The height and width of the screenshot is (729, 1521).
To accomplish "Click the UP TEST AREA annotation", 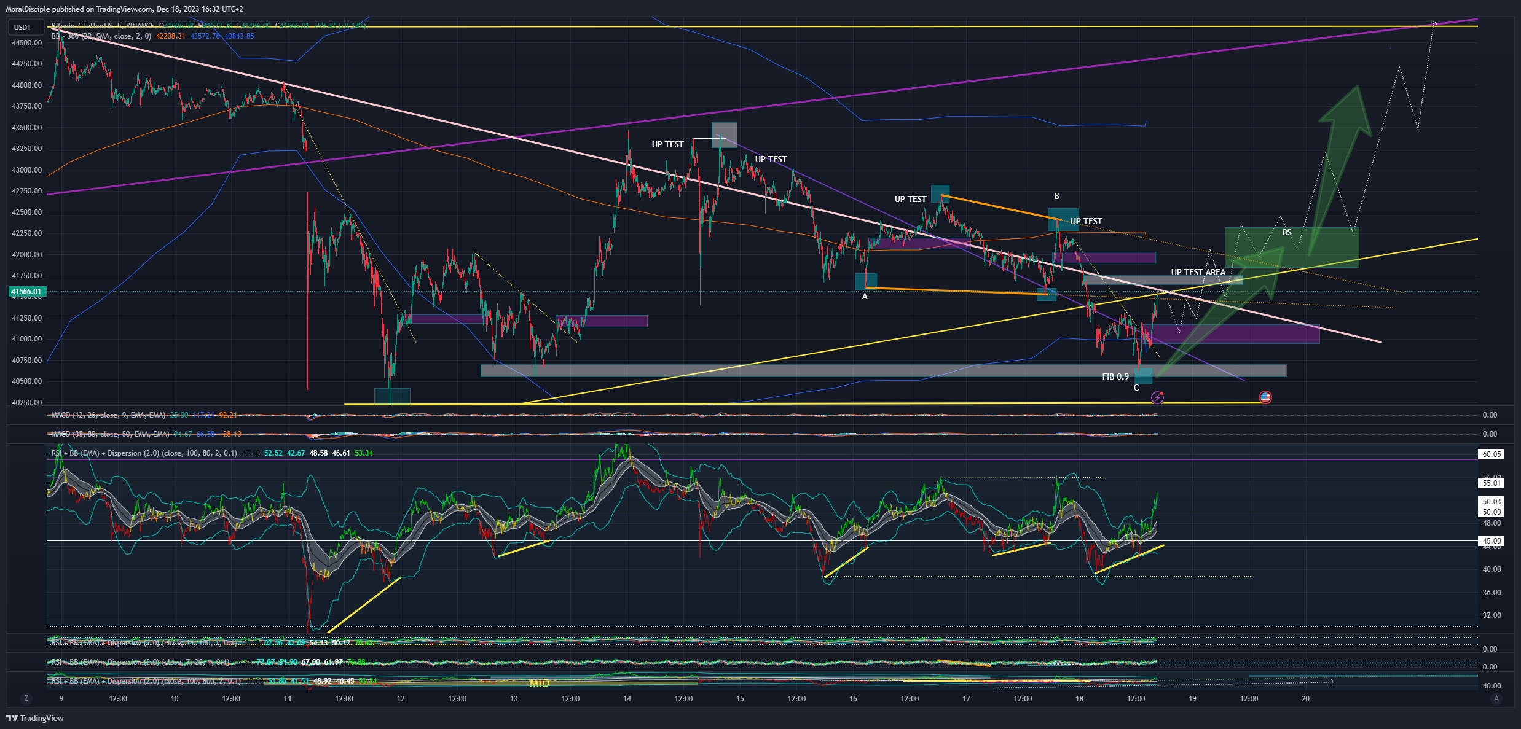I will click(x=1198, y=272).
